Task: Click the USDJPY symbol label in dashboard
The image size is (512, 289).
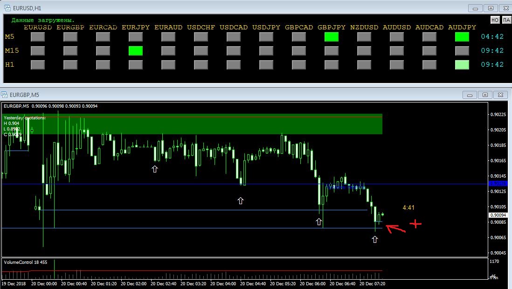Action: click(266, 28)
